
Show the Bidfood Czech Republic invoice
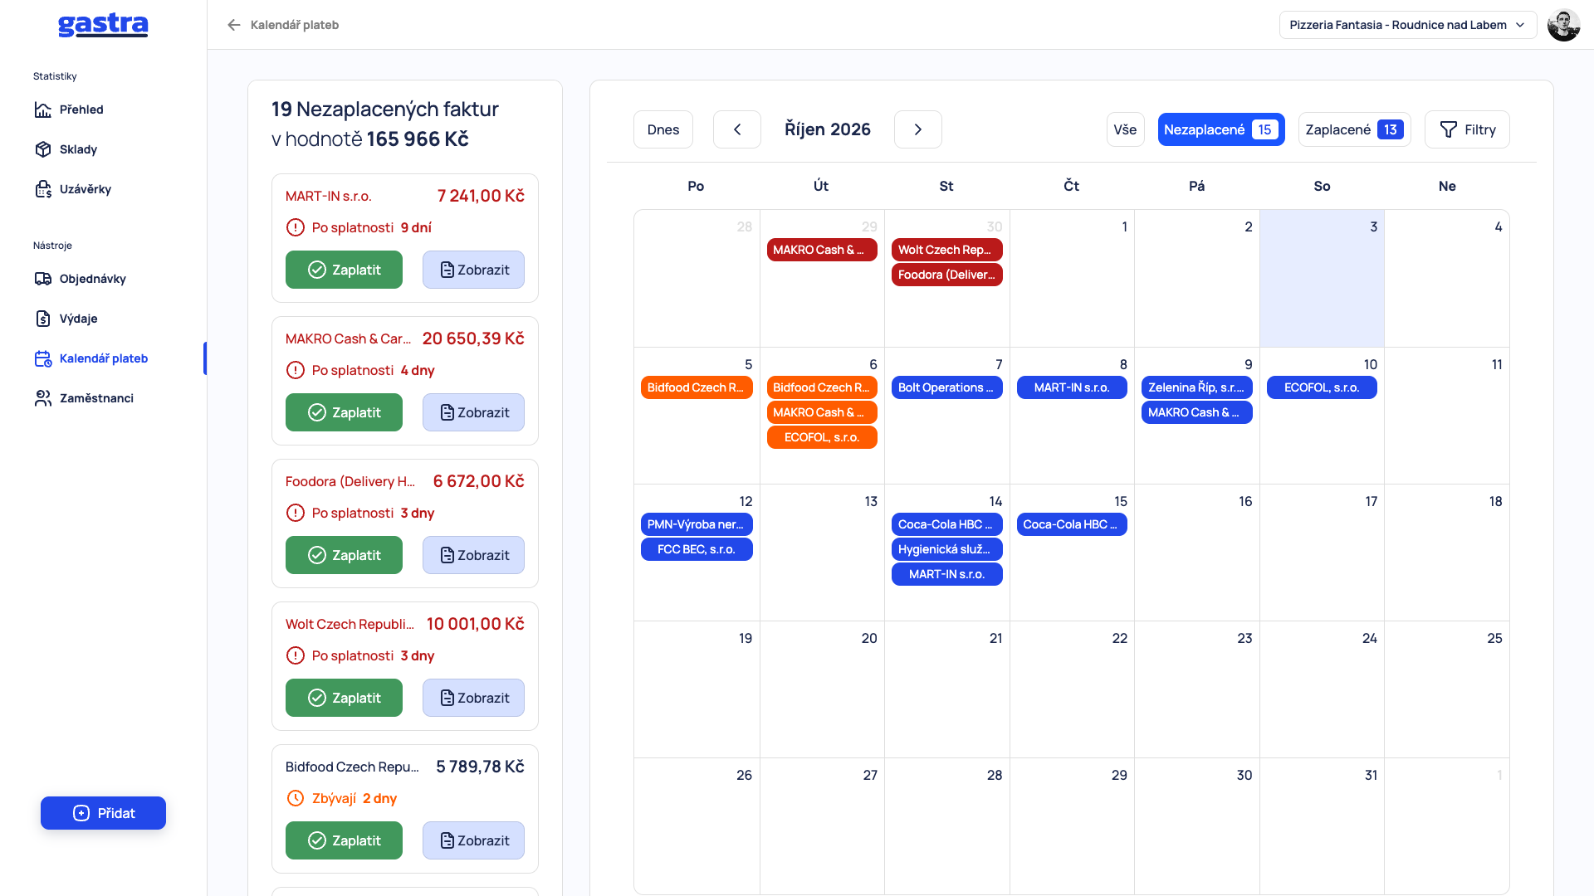[x=473, y=840]
